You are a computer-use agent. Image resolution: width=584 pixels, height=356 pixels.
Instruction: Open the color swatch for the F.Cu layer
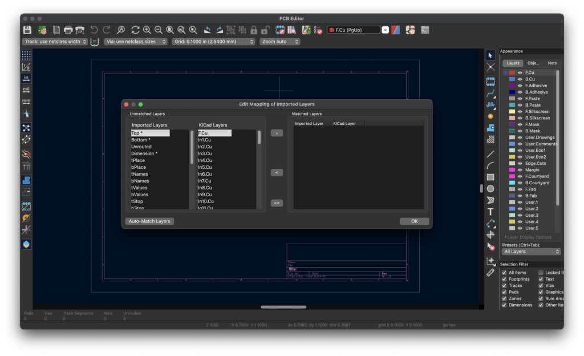[513, 72]
